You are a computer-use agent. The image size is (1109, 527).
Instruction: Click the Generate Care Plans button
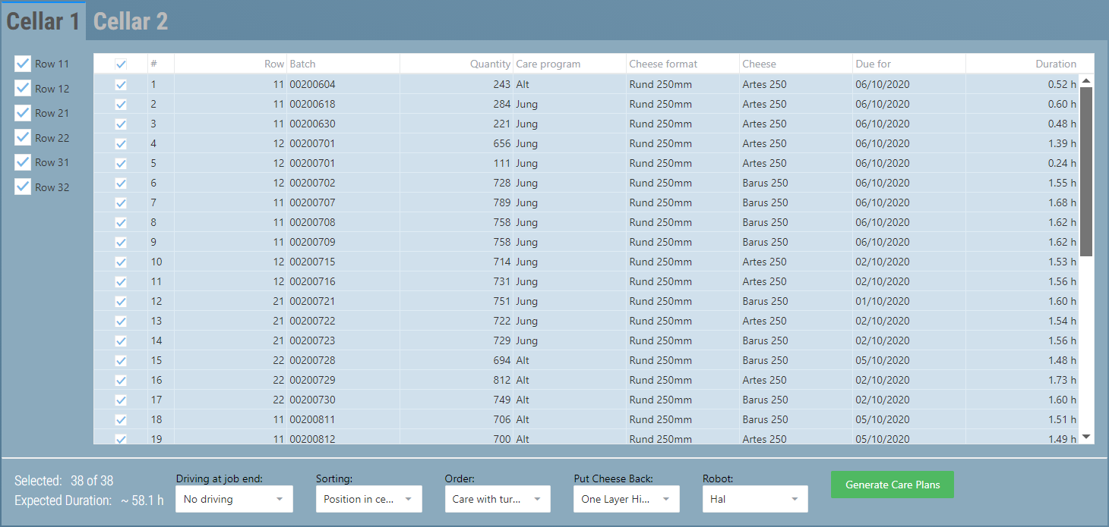(892, 485)
